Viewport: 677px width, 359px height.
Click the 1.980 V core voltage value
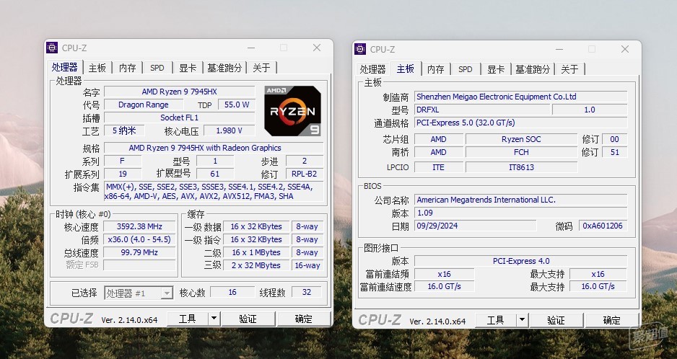coord(230,130)
